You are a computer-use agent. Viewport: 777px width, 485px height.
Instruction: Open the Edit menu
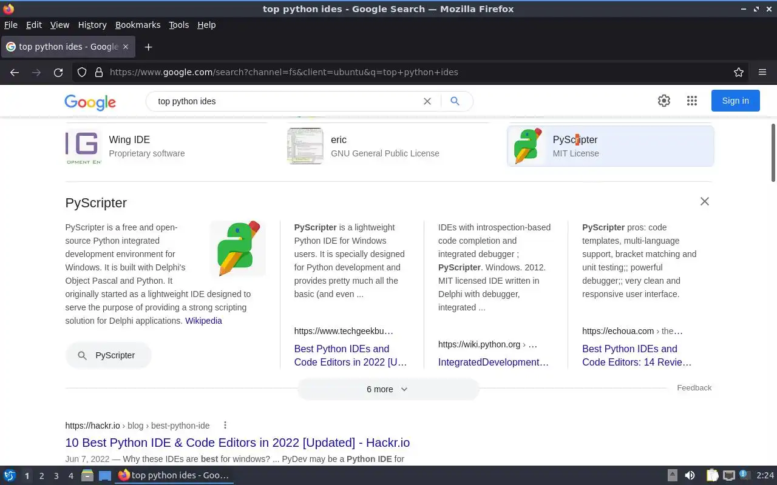34,25
